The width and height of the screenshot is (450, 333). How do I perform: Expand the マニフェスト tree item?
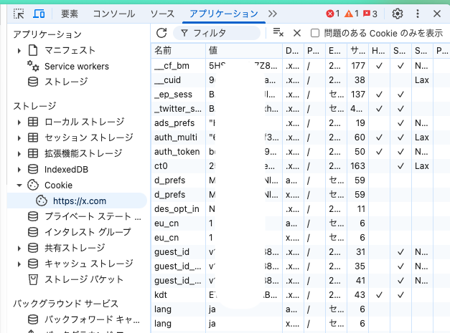pyautogui.click(x=19, y=50)
